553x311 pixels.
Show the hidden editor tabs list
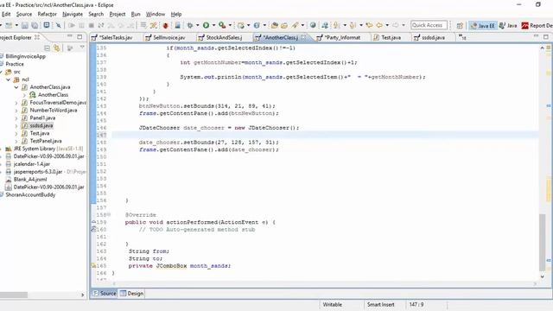pyautogui.click(x=462, y=37)
